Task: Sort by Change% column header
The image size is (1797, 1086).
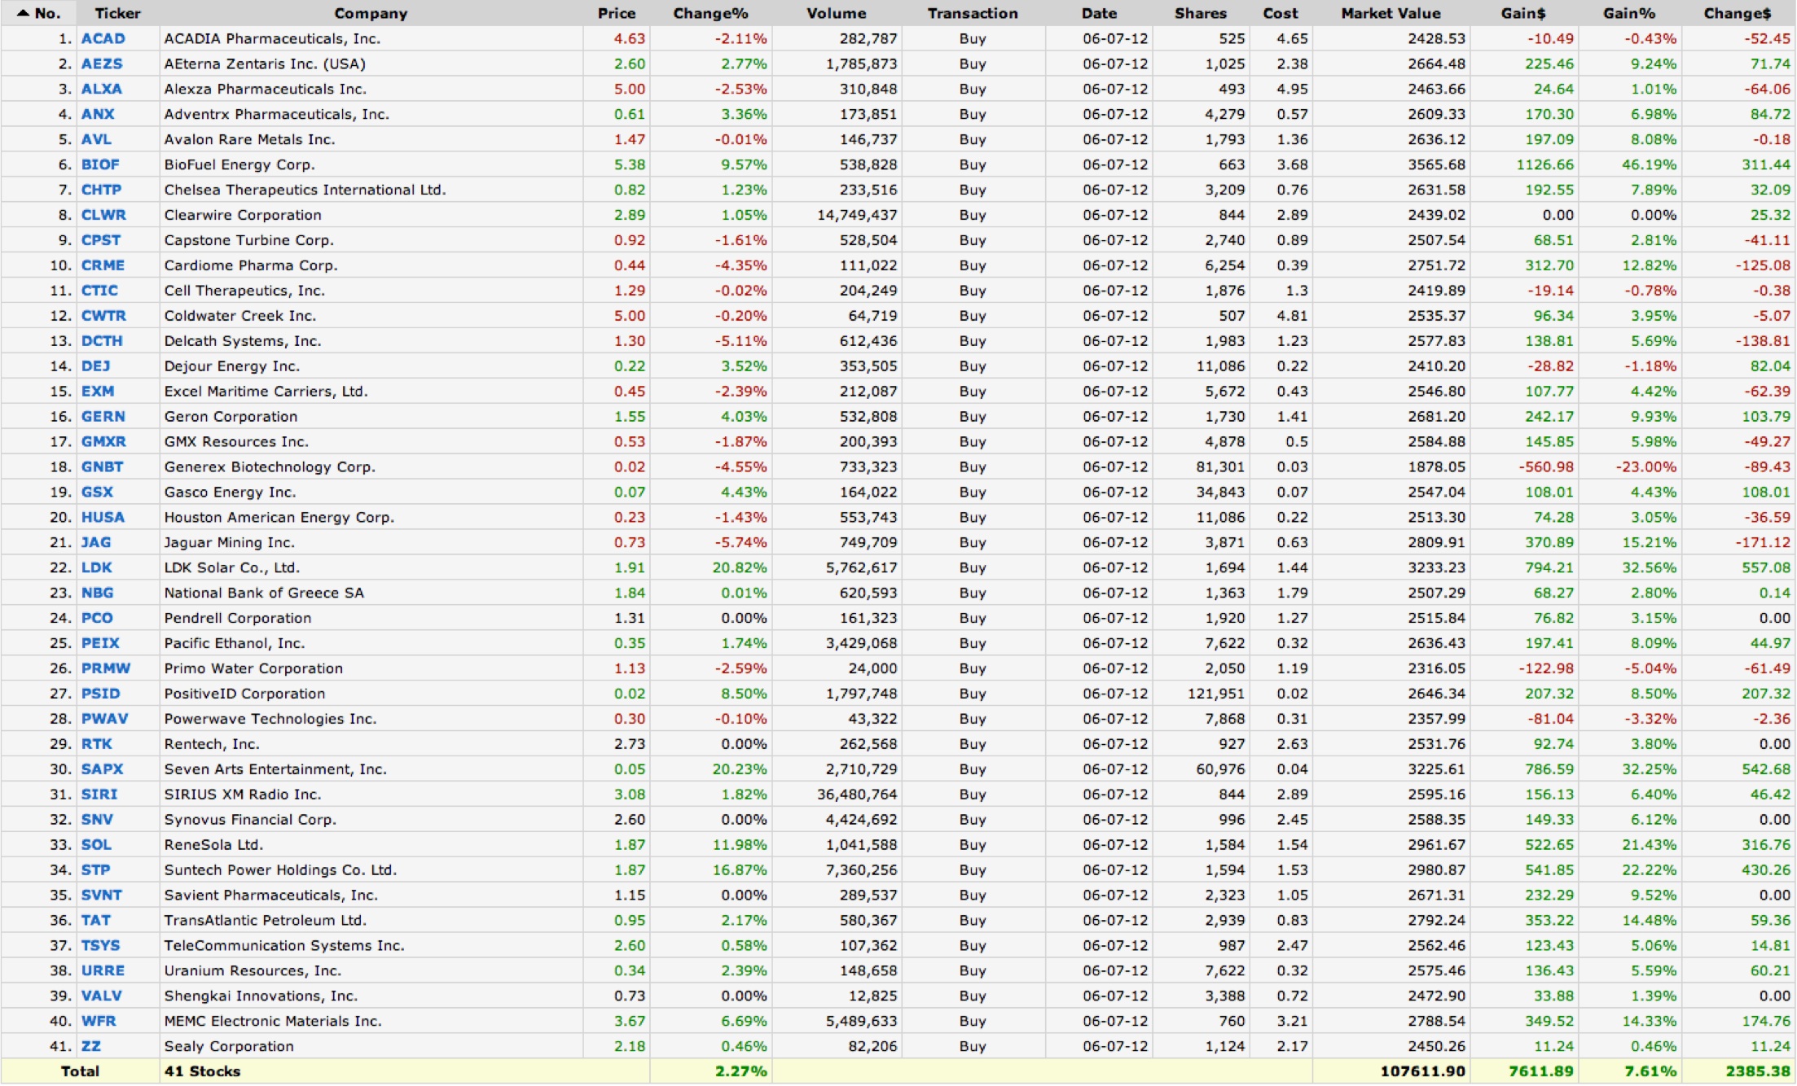Action: point(710,13)
